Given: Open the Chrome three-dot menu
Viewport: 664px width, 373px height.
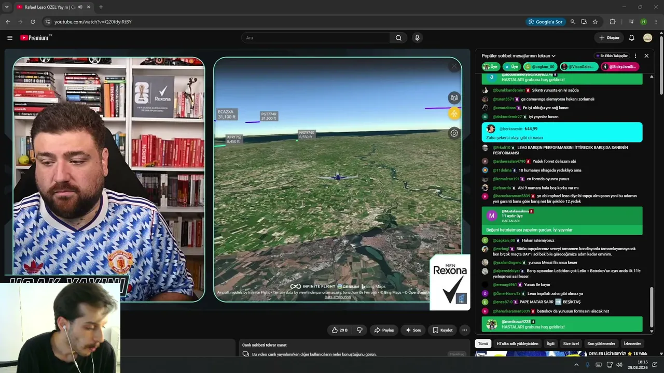Looking at the screenshot, I should (656, 22).
